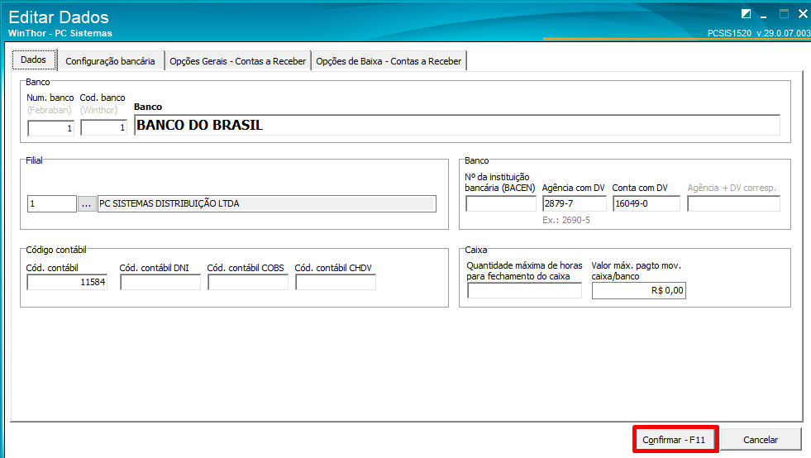The width and height of the screenshot is (811, 458).
Task: Open the Filial lookup ellipsis button
Action: click(86, 204)
